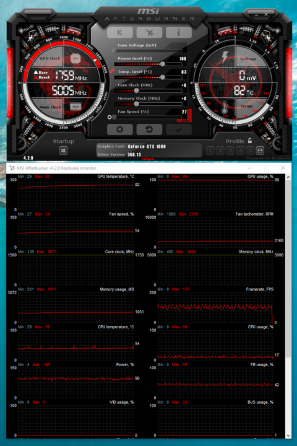The height and width of the screenshot is (446, 297).
Task: Reset settings with the circular arrow button
Action: coord(149,129)
